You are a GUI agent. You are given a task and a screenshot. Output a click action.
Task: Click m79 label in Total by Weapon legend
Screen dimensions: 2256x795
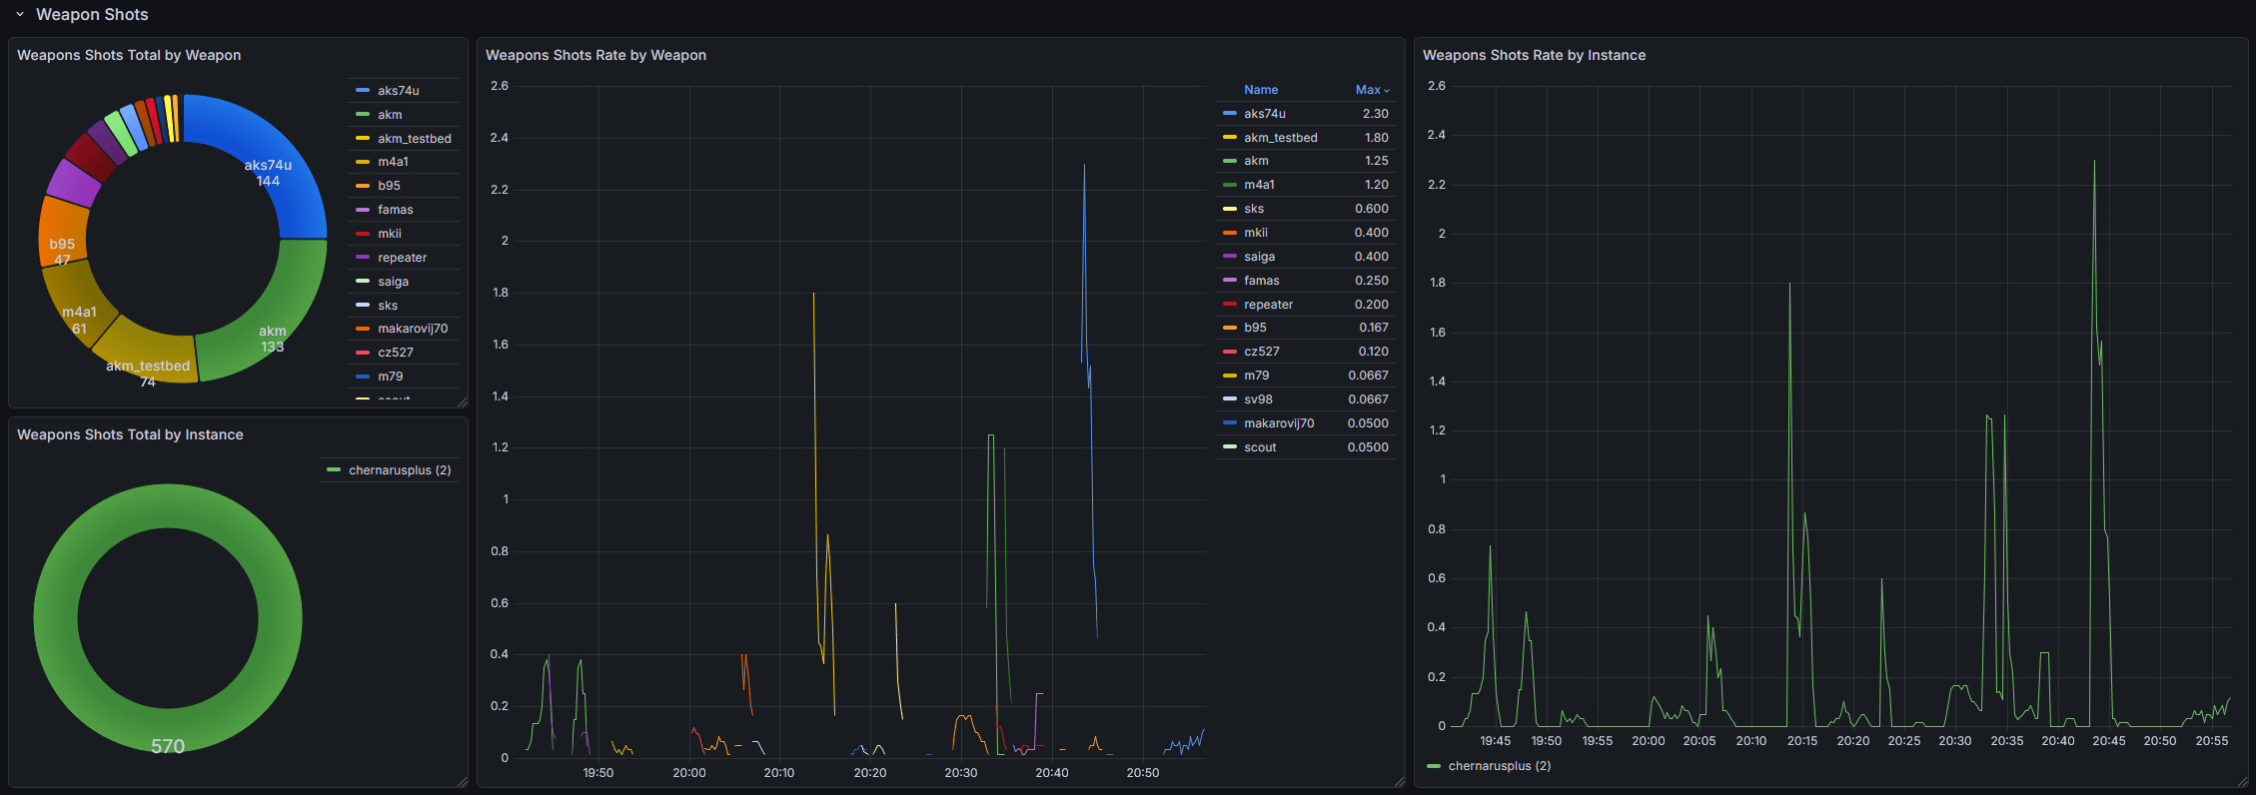pyautogui.click(x=391, y=377)
